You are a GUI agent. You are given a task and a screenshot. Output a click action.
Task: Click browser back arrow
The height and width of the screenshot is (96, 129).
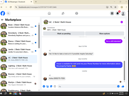pos(2,7)
